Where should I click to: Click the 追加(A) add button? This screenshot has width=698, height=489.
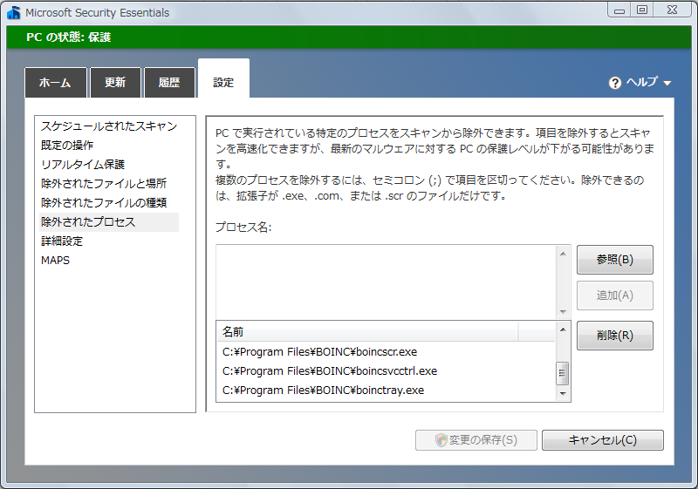pyautogui.click(x=615, y=295)
